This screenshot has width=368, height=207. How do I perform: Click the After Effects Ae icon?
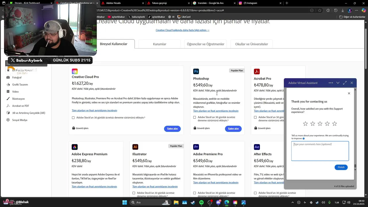click(x=257, y=147)
